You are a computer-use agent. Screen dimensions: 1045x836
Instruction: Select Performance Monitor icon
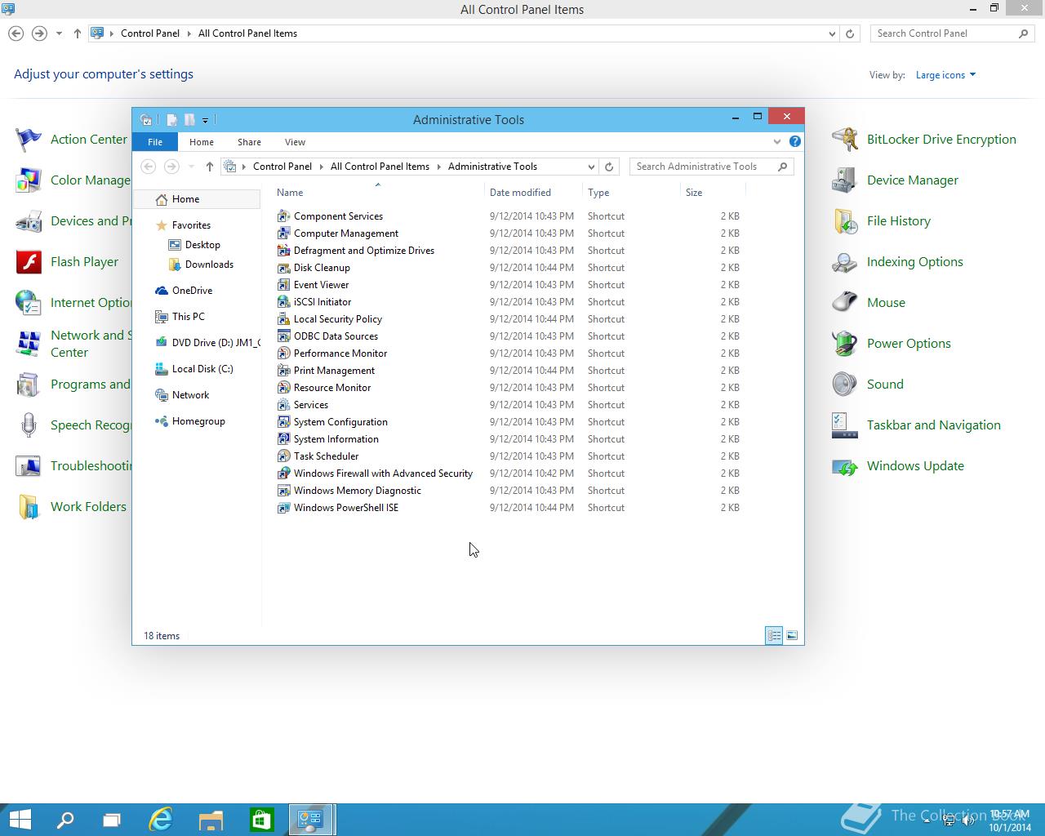tap(283, 354)
